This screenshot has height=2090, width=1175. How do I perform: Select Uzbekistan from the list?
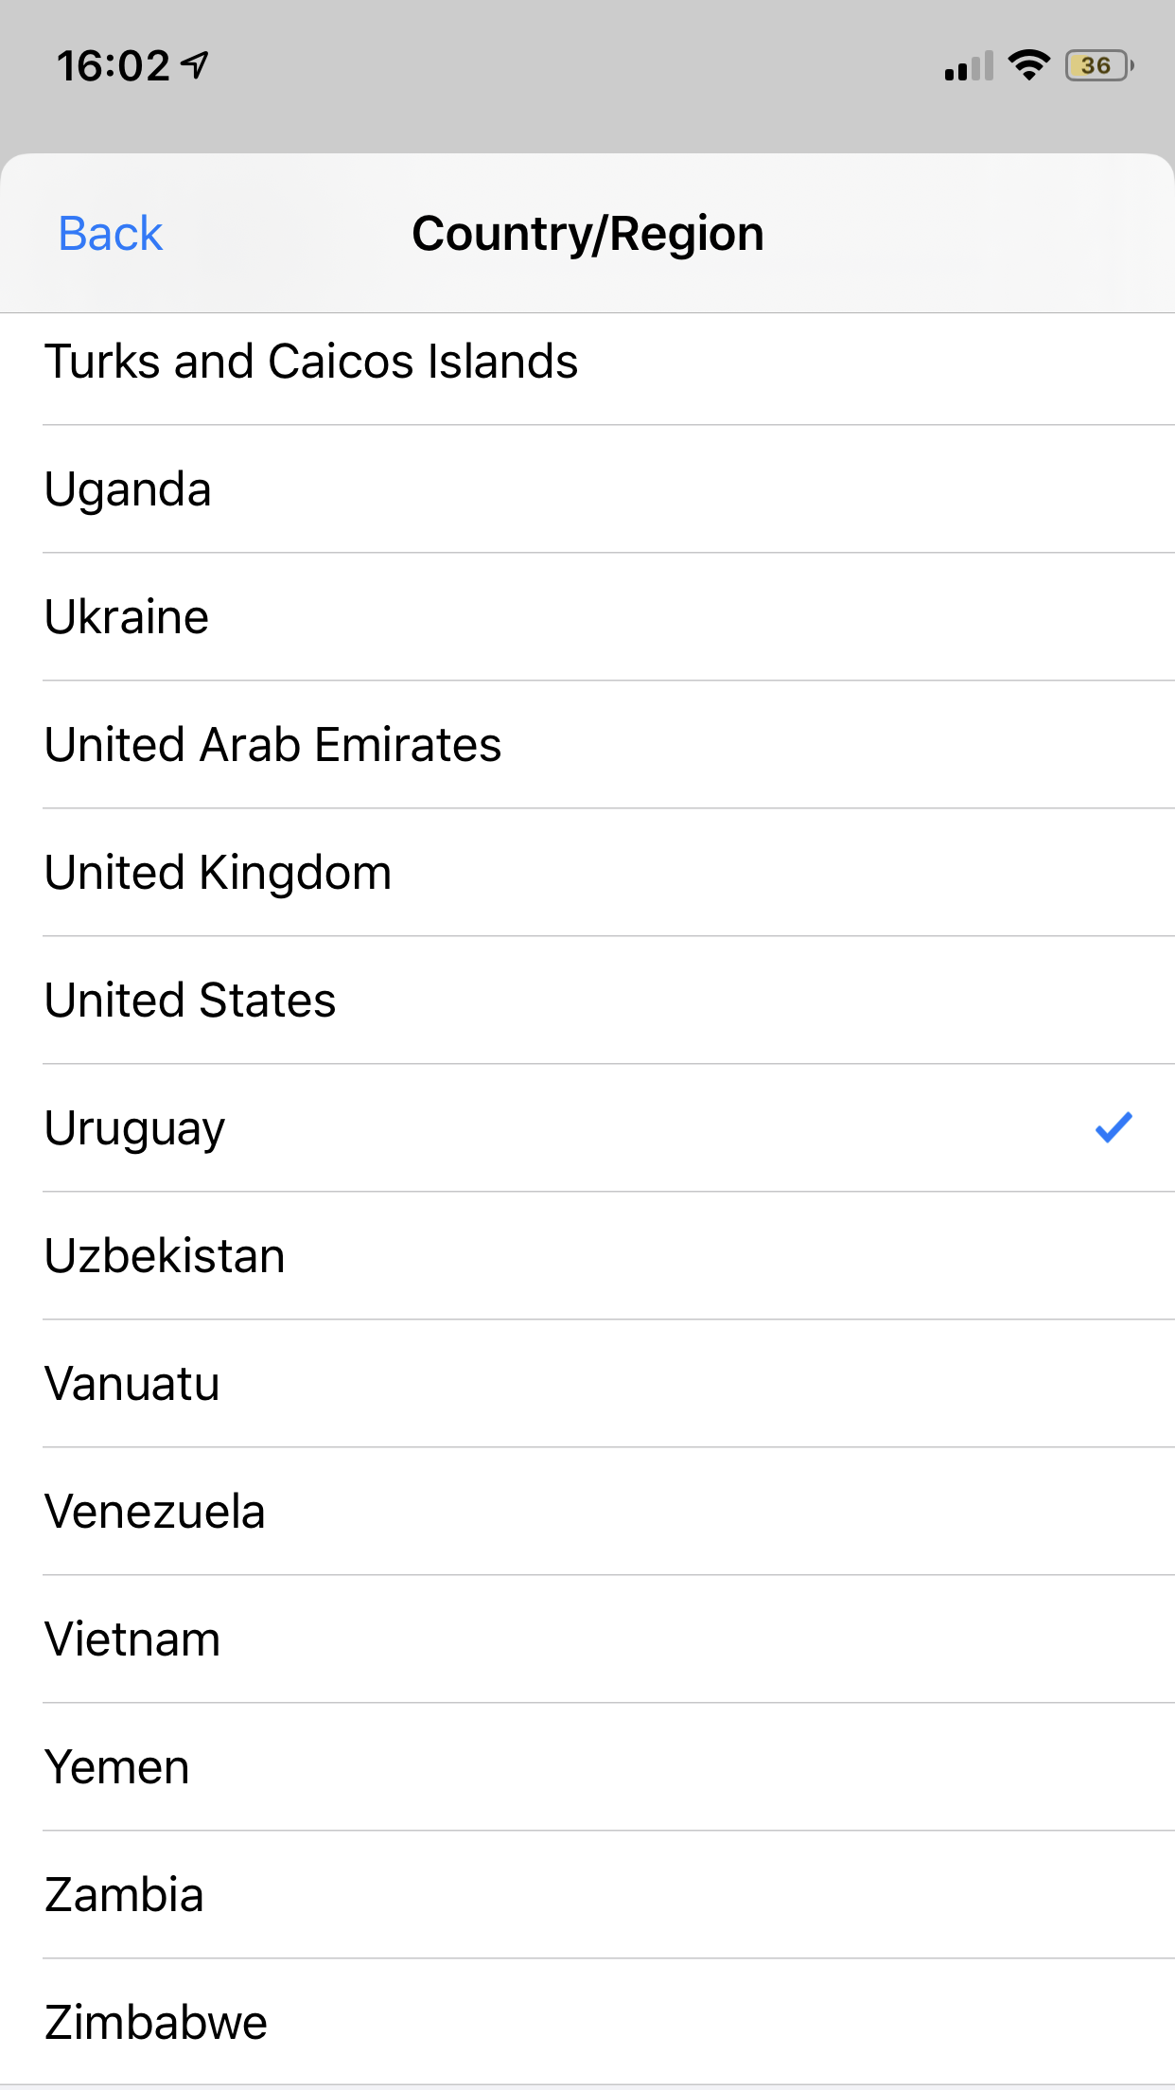coord(166,1256)
